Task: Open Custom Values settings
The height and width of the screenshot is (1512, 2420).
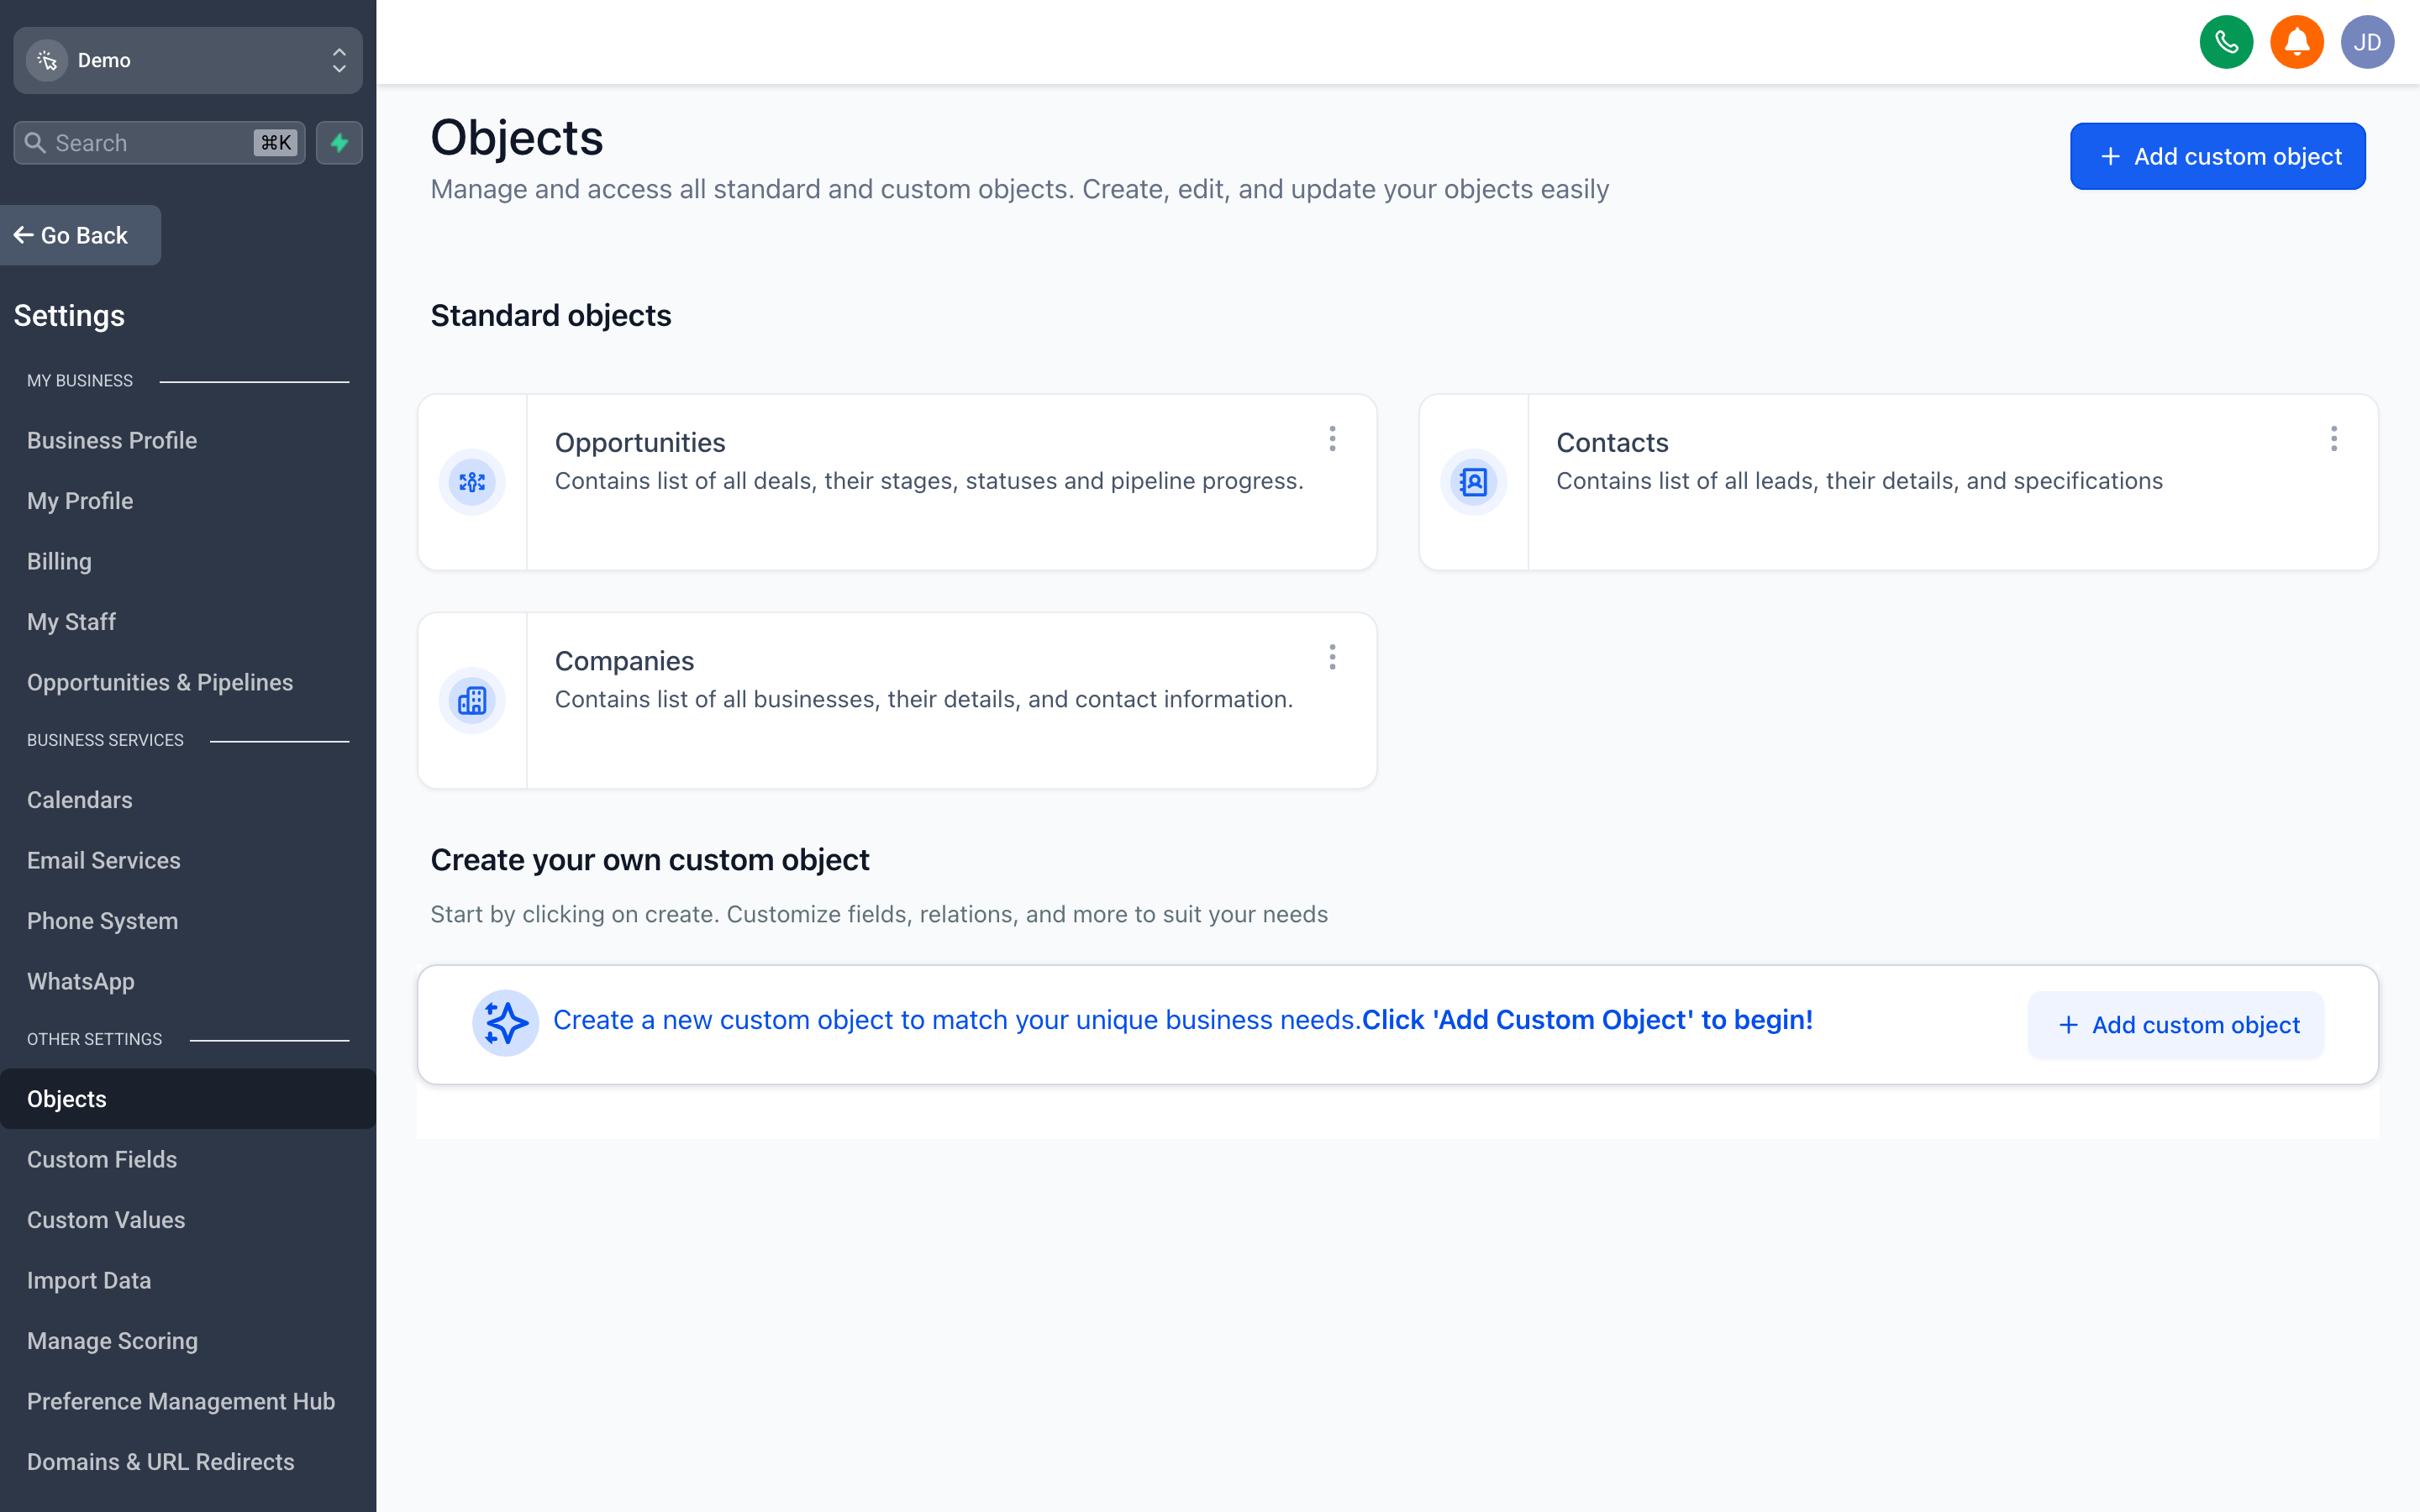Action: 106,1220
